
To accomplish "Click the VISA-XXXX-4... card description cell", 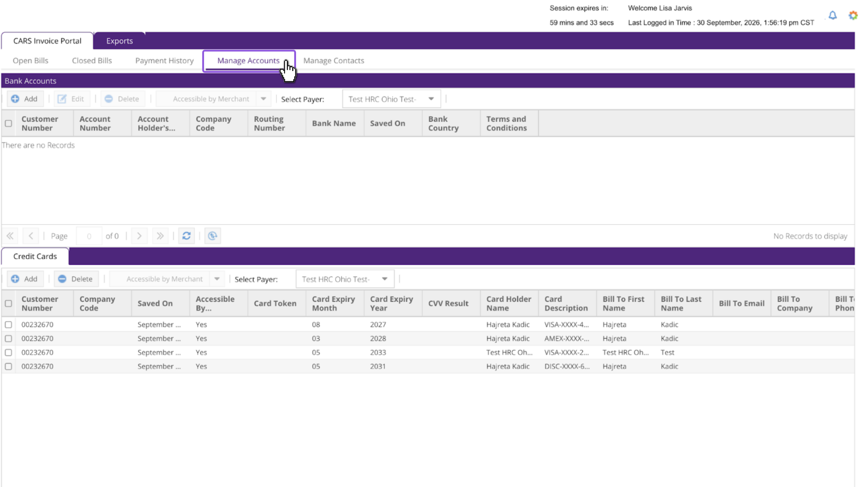I will (x=567, y=324).
